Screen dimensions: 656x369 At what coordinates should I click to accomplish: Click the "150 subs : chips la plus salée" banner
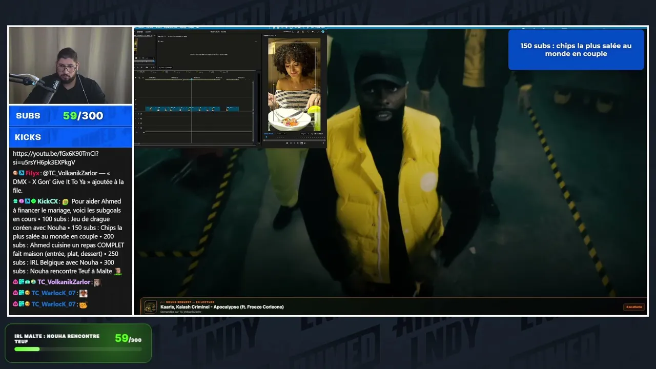coord(576,50)
